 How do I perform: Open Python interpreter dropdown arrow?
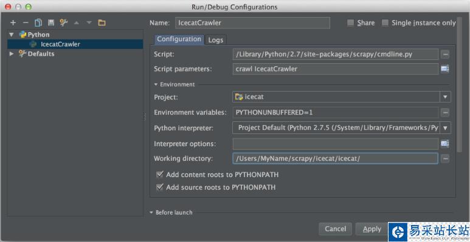(446, 128)
